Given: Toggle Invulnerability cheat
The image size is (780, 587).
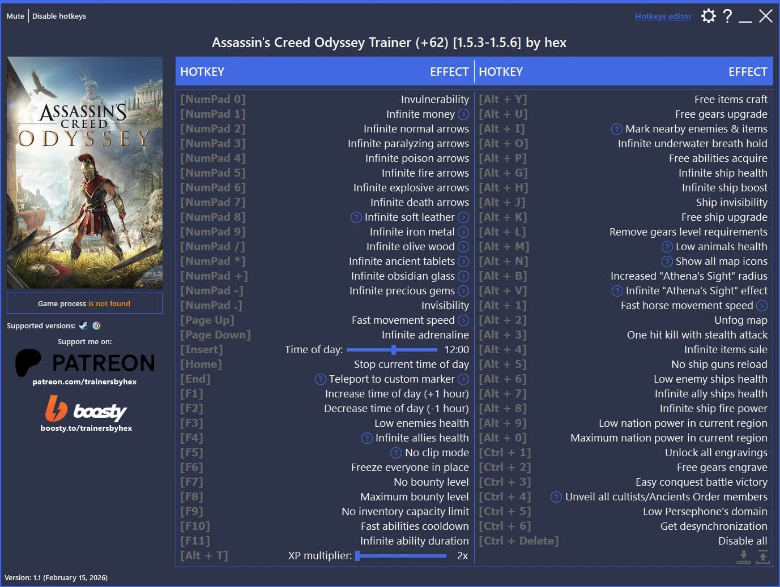Looking at the screenshot, I should tap(435, 100).
